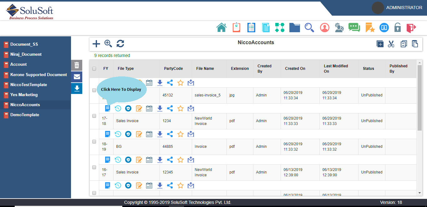Click share icon for Sales Invoice 1234 row
This screenshot has width=427, height=207.
point(170,108)
